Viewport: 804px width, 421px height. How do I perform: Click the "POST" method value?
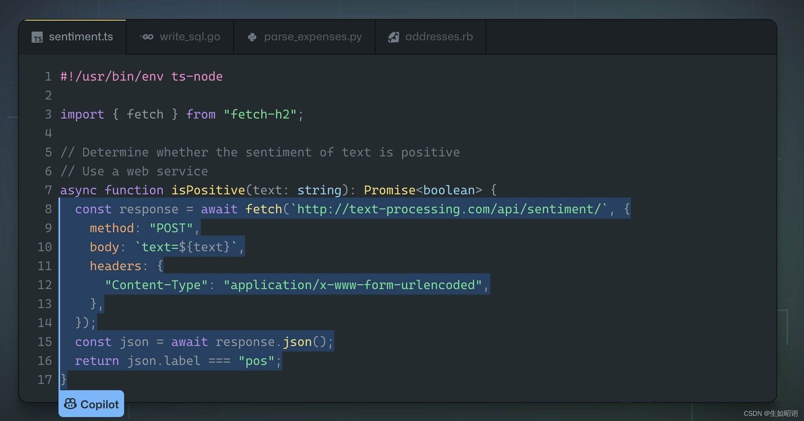pyautogui.click(x=171, y=228)
